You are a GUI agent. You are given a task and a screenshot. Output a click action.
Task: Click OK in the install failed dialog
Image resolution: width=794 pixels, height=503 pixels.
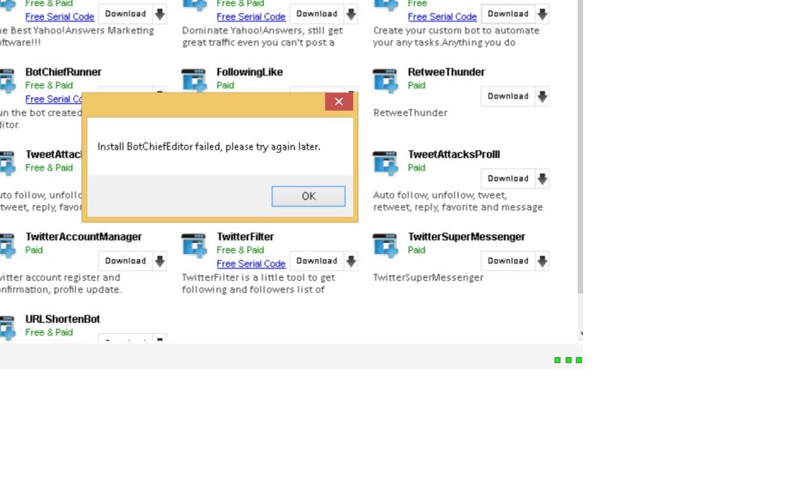click(308, 197)
